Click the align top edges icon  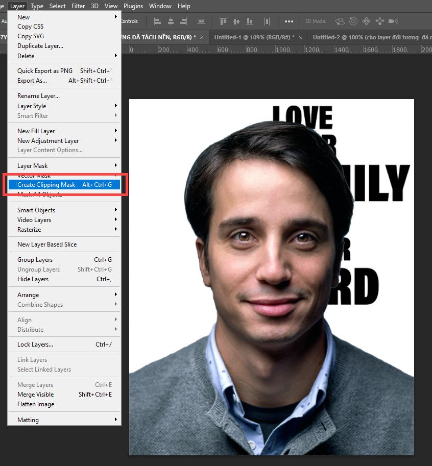[x=223, y=21]
